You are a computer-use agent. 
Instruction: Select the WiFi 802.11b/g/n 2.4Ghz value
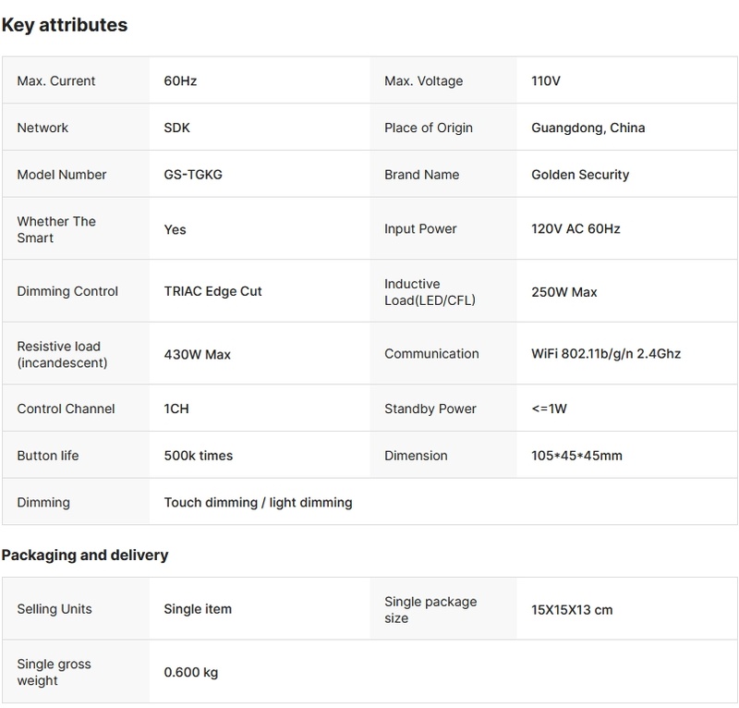coord(606,354)
